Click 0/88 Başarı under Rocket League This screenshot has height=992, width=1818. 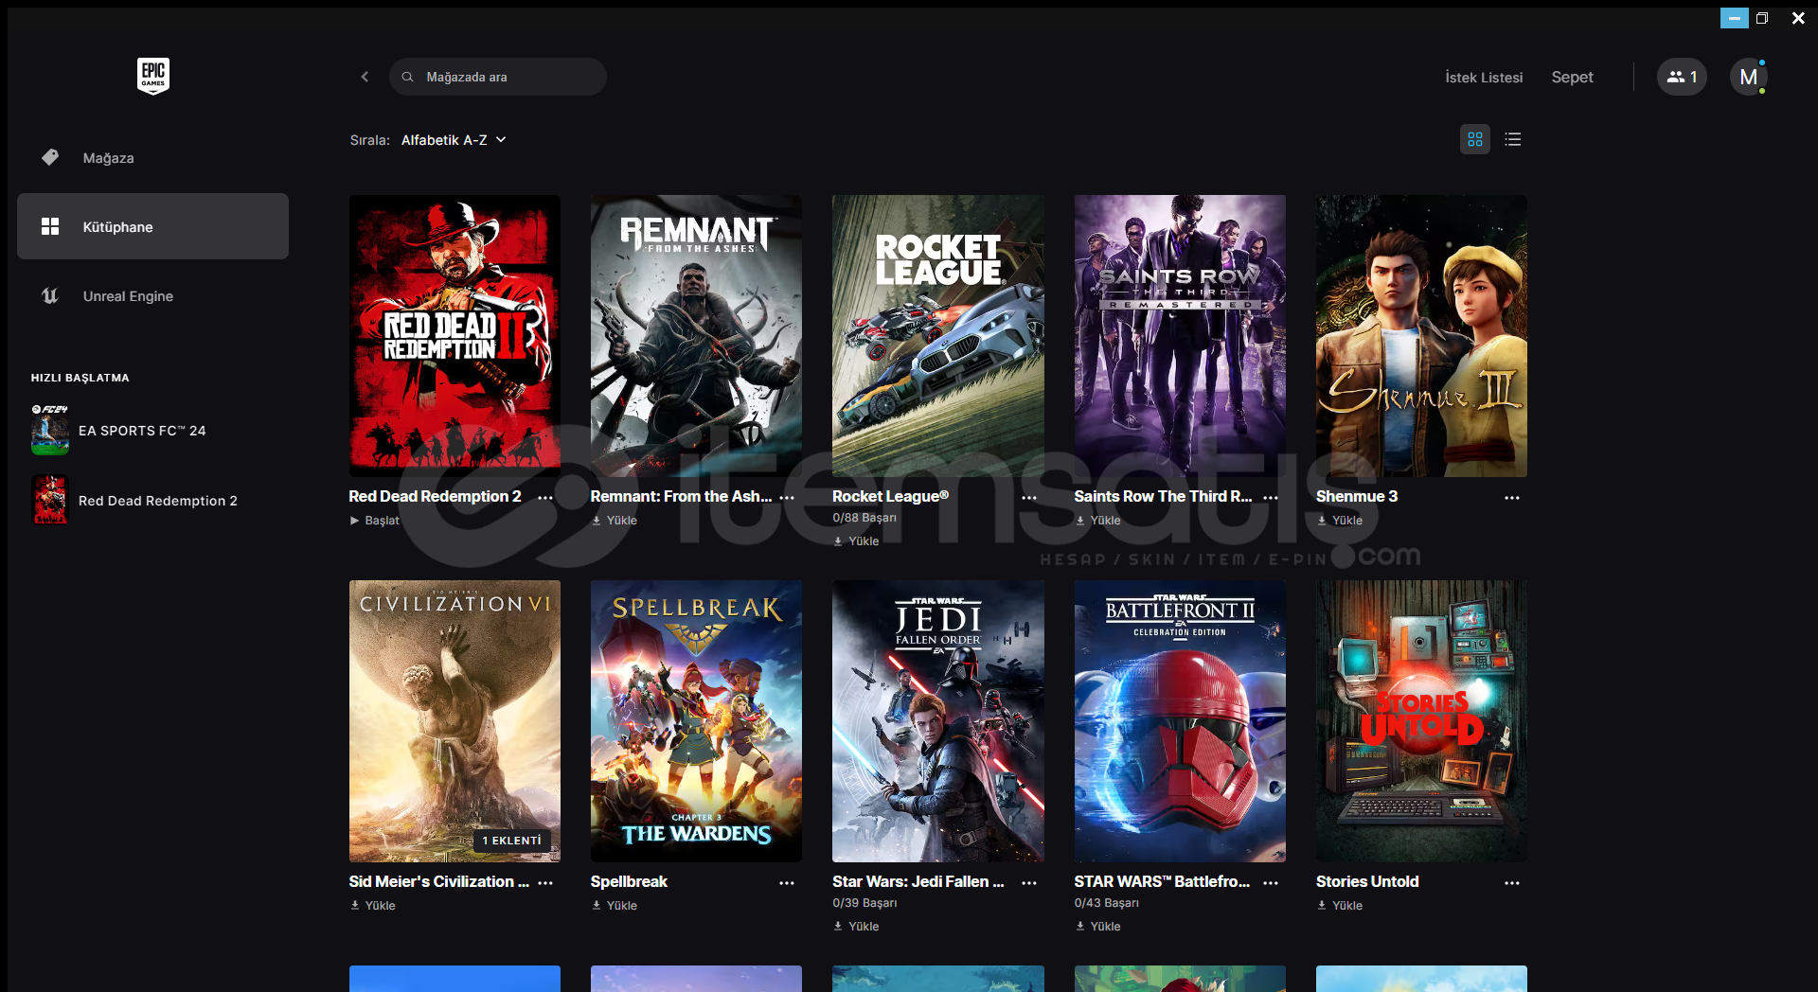pyautogui.click(x=864, y=518)
